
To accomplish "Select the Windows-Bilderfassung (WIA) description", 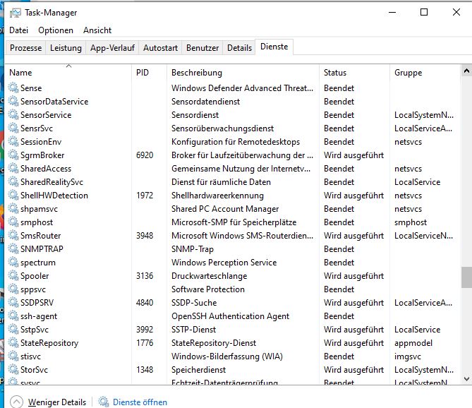I will point(227,356).
